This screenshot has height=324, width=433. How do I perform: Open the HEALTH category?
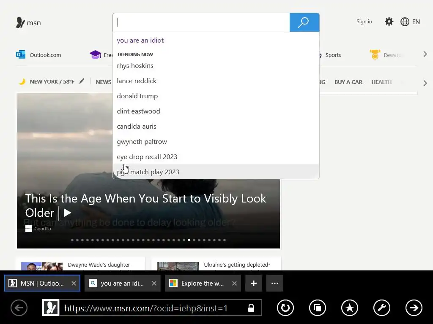pyautogui.click(x=381, y=82)
